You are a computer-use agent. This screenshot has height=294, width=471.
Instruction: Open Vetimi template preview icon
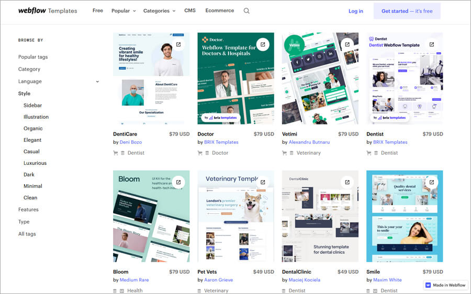click(347, 44)
